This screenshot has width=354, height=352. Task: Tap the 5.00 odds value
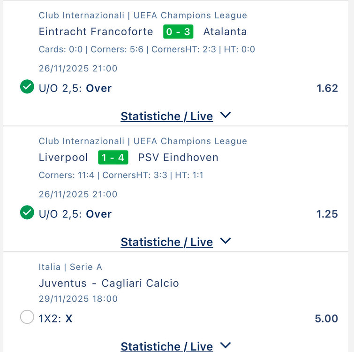[x=326, y=319]
